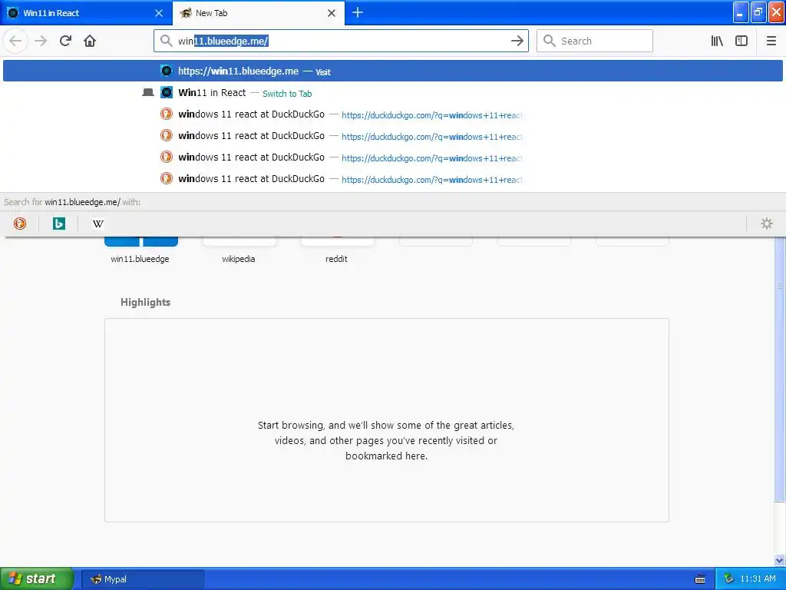The image size is (786, 590).
Task: Open the Library button in the toolbar
Action: [x=717, y=41]
